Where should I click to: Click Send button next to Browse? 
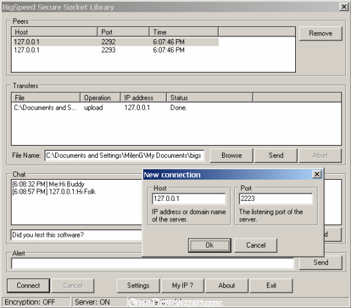click(x=276, y=155)
